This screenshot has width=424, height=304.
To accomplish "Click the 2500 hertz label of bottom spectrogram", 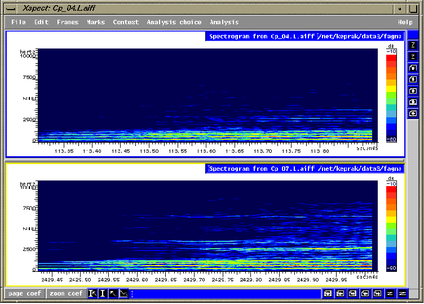I will pyautogui.click(x=29, y=249).
